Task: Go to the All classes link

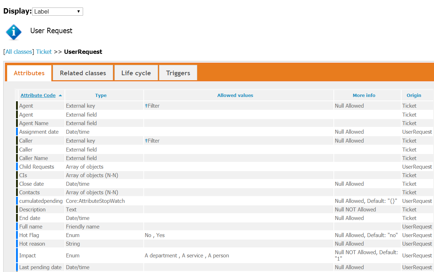Action: pos(19,52)
